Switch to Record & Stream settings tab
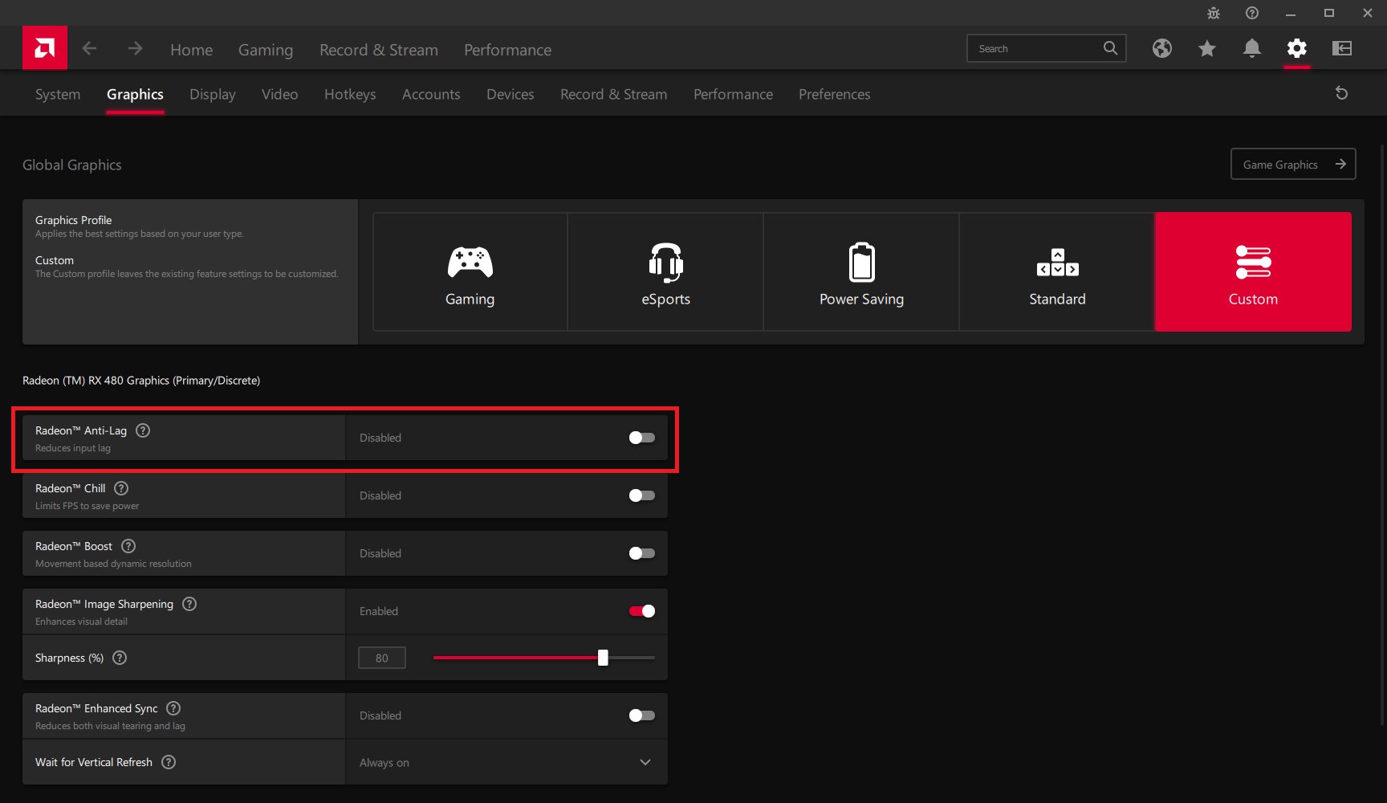This screenshot has height=803, width=1387. tap(613, 94)
